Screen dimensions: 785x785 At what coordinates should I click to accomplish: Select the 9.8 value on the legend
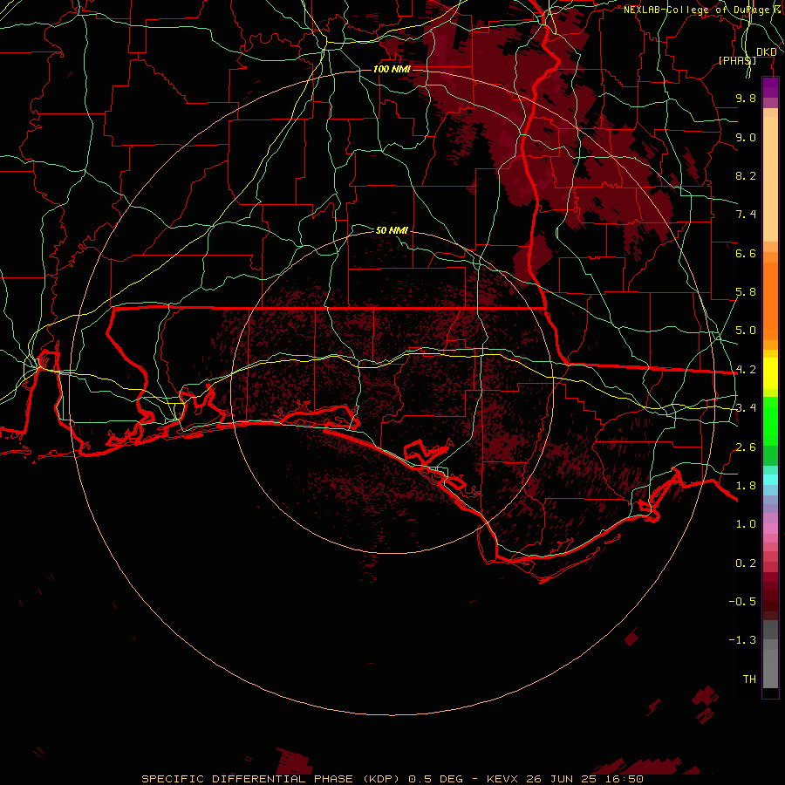(x=746, y=98)
